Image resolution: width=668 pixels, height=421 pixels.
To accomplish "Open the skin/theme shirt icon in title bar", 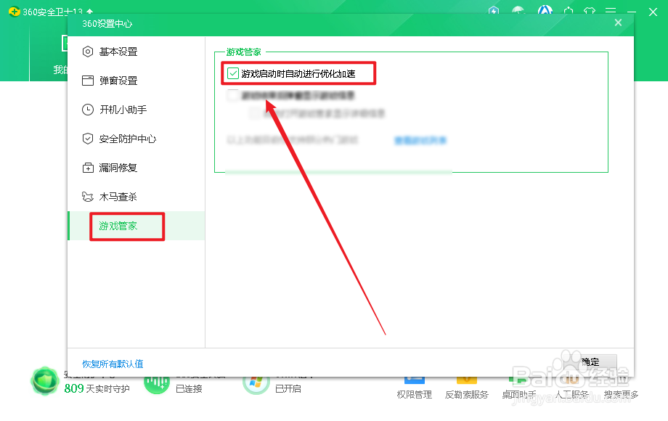I will pyautogui.click(x=590, y=12).
